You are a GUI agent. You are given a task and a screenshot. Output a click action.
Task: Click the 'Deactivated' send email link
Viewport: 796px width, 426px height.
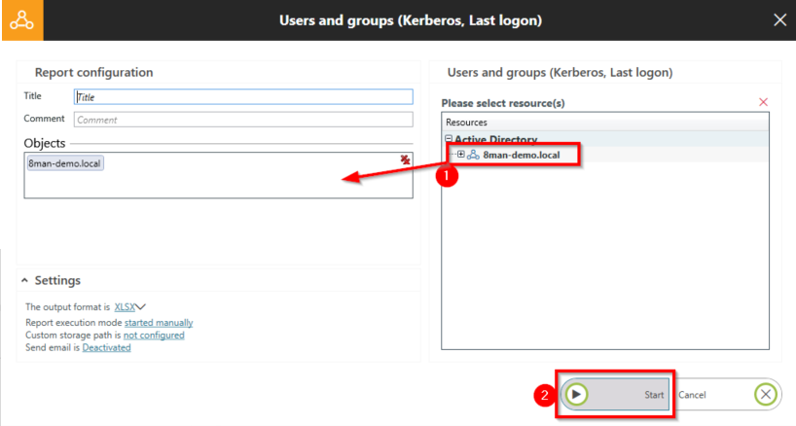(106, 347)
